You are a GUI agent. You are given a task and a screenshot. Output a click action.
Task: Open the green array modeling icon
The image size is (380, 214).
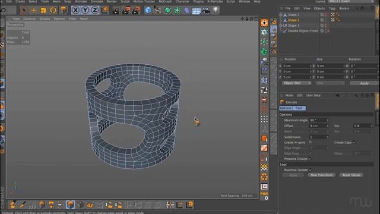click(x=177, y=10)
